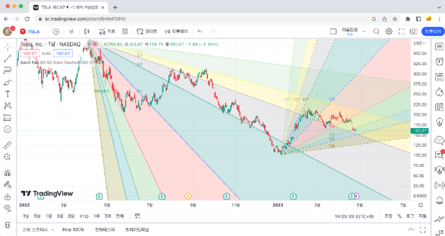Open chart settings gear icon
Image resolution: width=445 pixels, height=236 pixels.
pyautogui.click(x=389, y=32)
